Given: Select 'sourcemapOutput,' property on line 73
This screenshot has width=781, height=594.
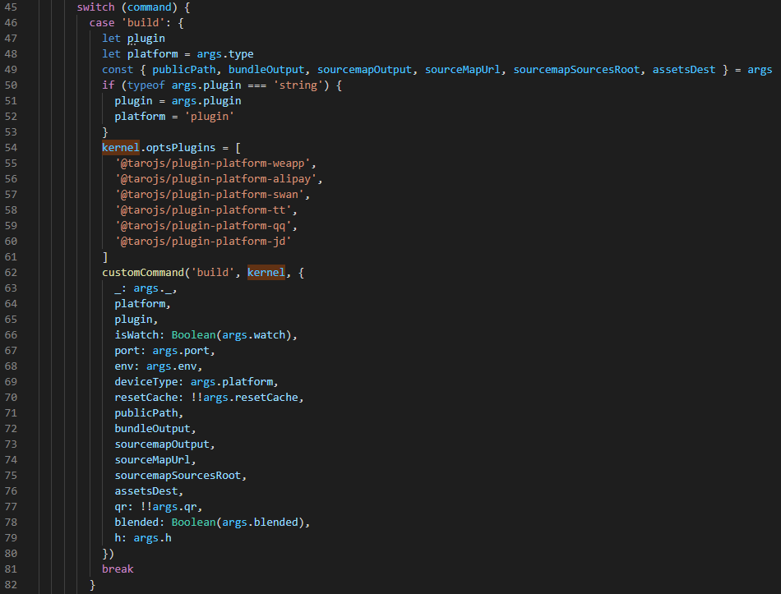Looking at the screenshot, I should coord(165,444).
